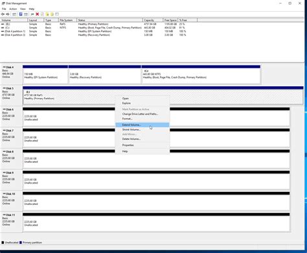Choose Explore from the context menu
This screenshot has width=307, height=253.
(142, 103)
